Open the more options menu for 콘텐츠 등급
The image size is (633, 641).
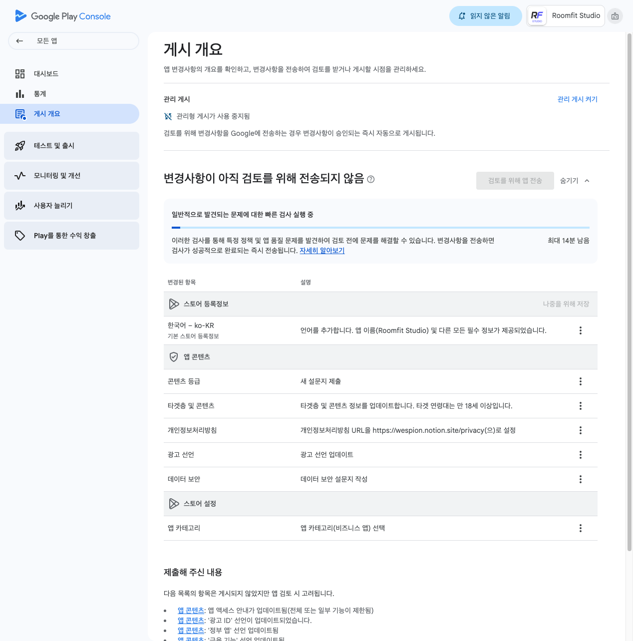click(580, 381)
